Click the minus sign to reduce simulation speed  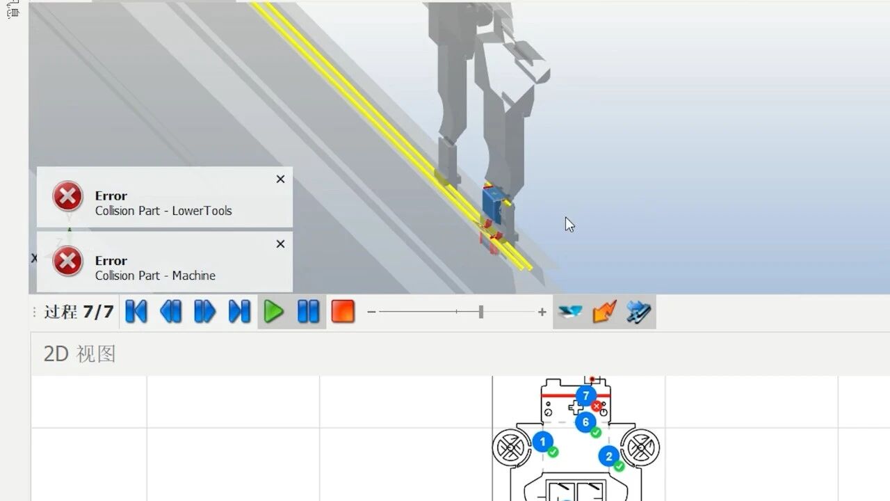(x=371, y=312)
